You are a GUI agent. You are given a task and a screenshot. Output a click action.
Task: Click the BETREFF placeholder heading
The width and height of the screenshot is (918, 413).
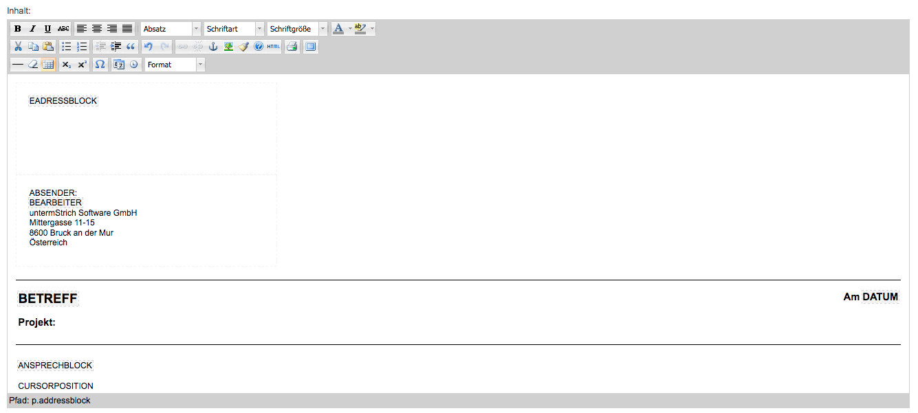pos(47,299)
